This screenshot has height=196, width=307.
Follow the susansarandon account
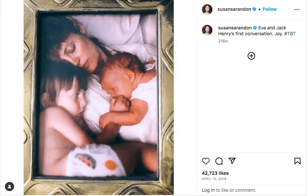(x=269, y=9)
